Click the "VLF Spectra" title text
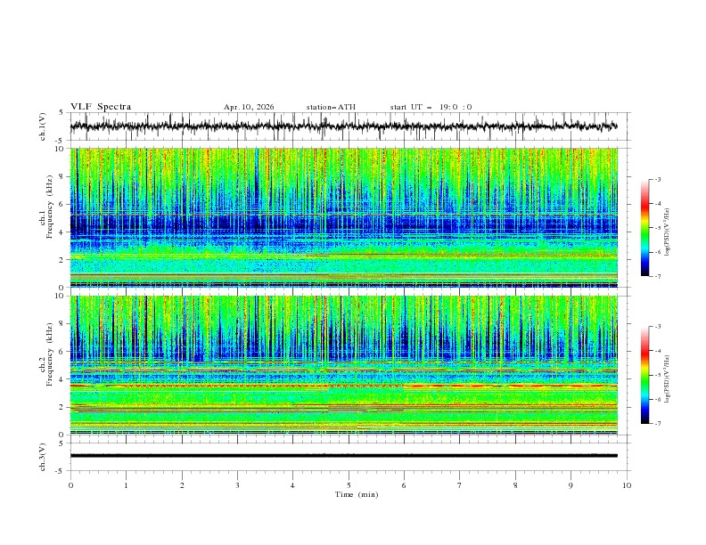This screenshot has width=706, height=545. click(x=101, y=107)
